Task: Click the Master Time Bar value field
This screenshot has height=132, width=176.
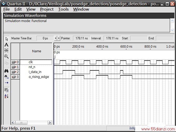Action: click(45, 38)
